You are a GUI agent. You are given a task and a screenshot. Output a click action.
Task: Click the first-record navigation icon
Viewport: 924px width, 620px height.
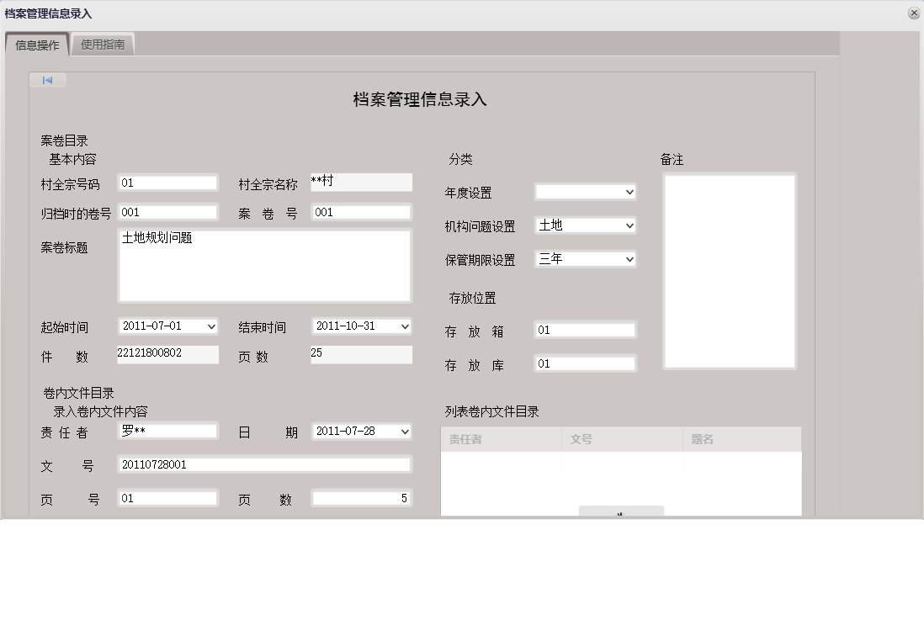47,79
